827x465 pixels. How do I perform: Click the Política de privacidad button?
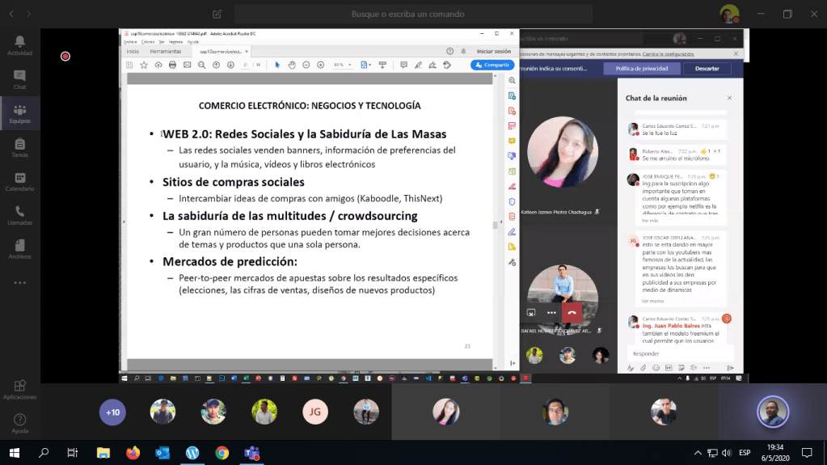pos(642,69)
